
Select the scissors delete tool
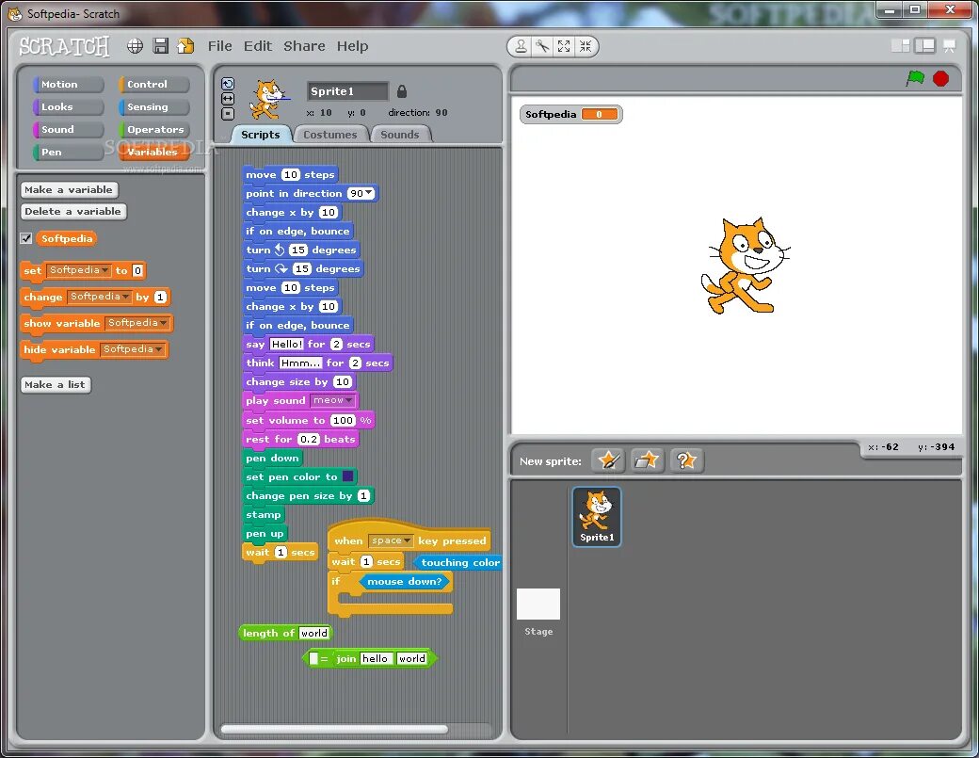click(x=542, y=46)
